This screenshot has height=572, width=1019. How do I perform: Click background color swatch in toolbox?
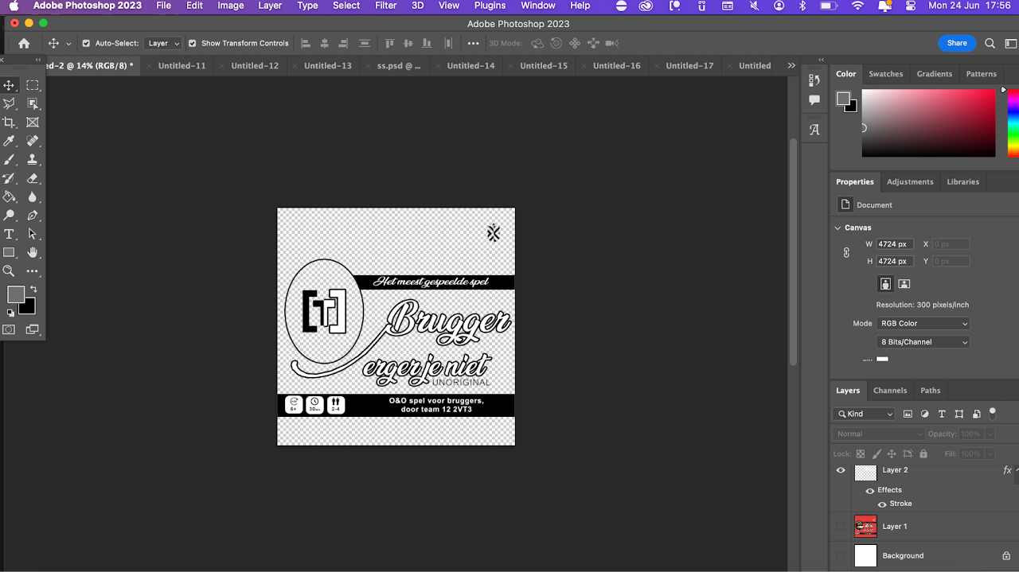29,309
